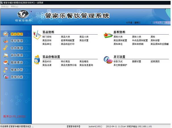Open the 菜品标签打印 link
This screenshot has width=172, height=128.
68,44
